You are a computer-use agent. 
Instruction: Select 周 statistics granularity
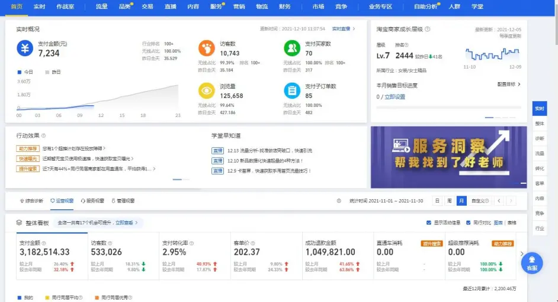point(450,201)
